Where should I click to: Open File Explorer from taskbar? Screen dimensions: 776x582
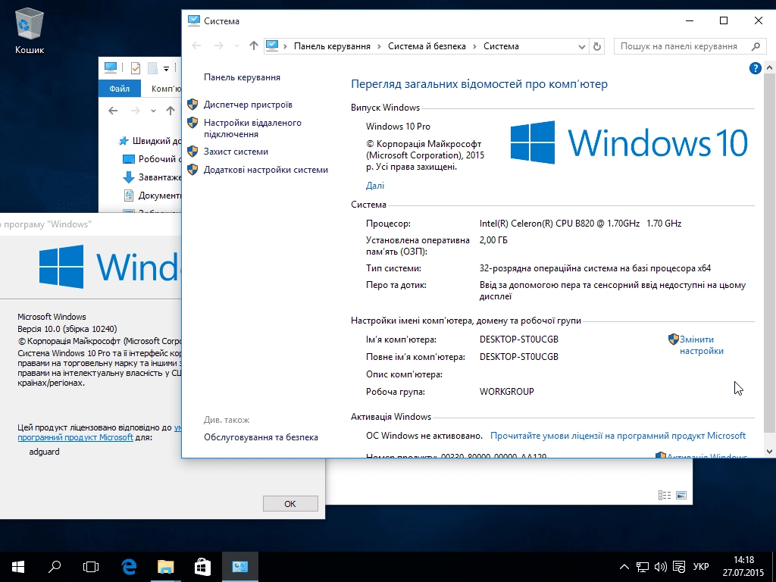166,567
